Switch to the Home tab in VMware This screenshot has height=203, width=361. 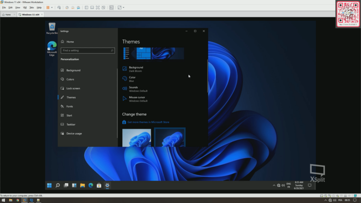click(x=8, y=15)
